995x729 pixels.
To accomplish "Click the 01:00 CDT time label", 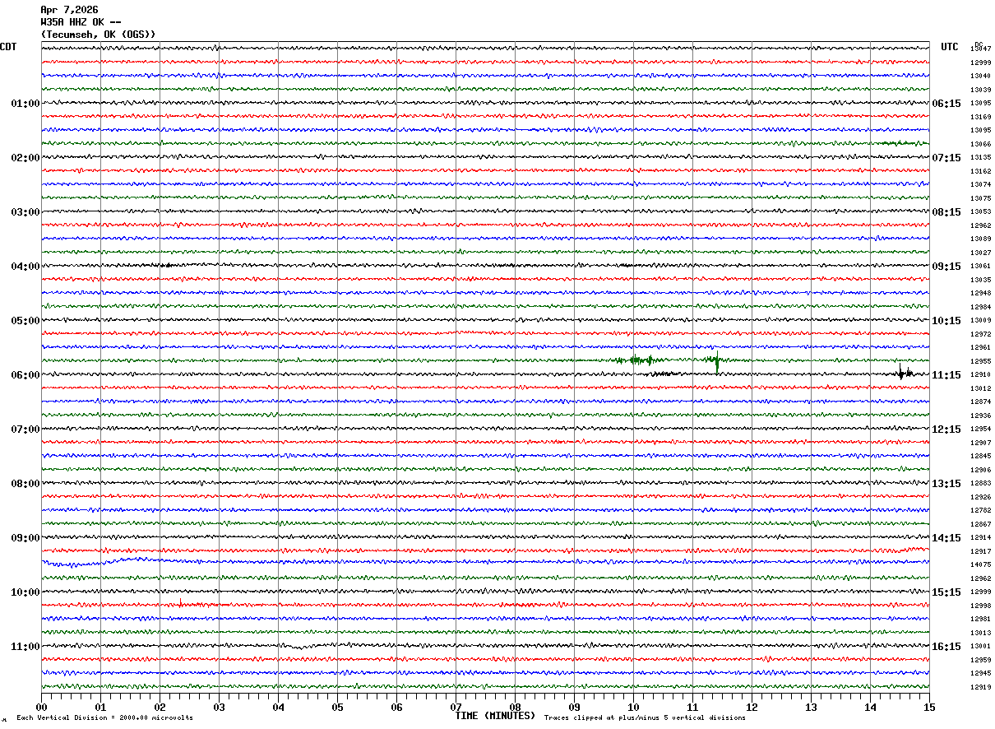I will click(25, 104).
